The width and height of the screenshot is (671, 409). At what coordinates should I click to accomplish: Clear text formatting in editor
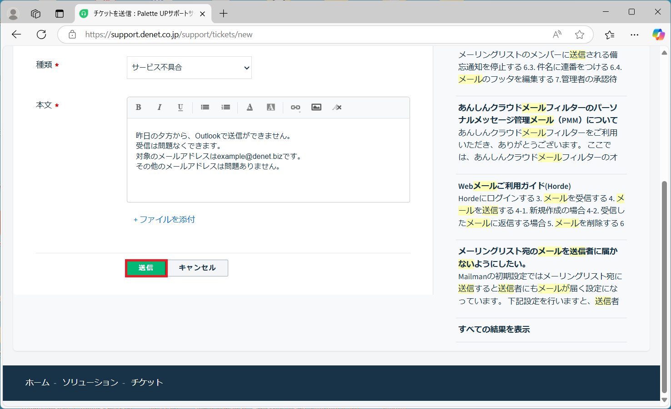[337, 107]
